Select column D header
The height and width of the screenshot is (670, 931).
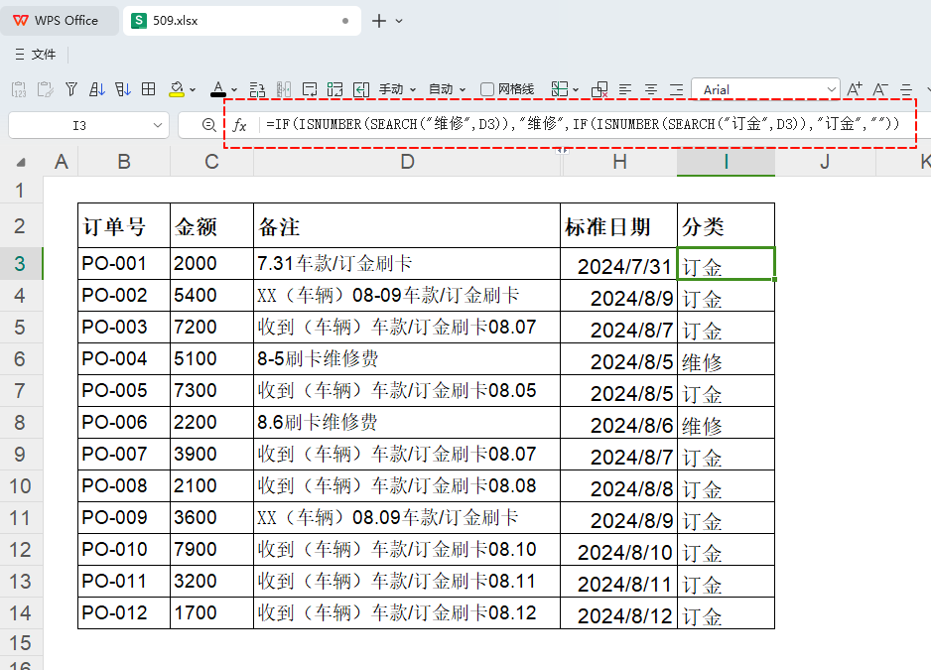407,162
